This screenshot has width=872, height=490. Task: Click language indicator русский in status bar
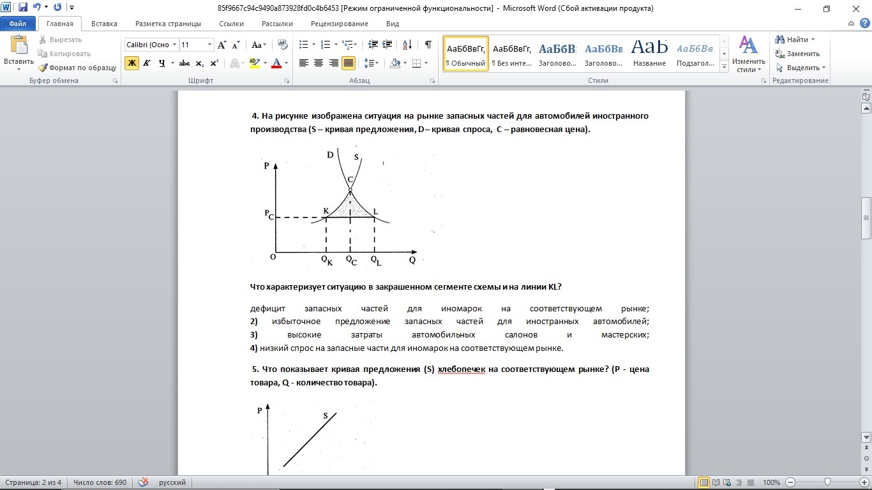point(172,482)
